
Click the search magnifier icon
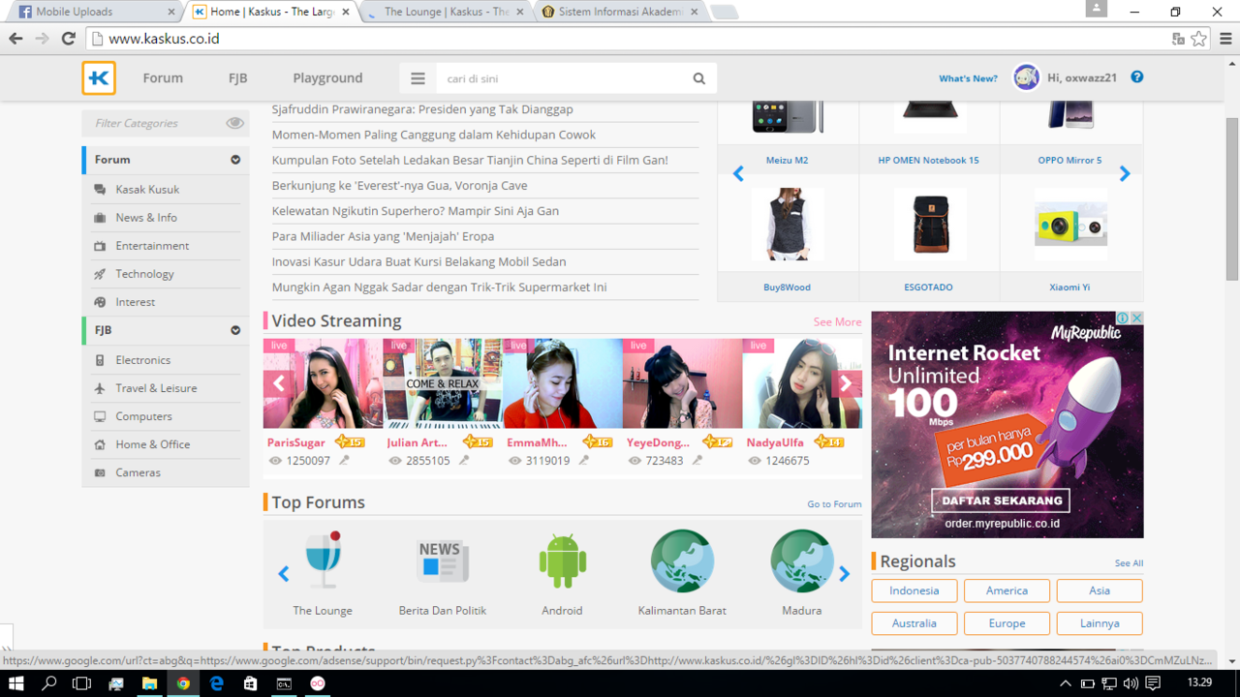tap(699, 78)
